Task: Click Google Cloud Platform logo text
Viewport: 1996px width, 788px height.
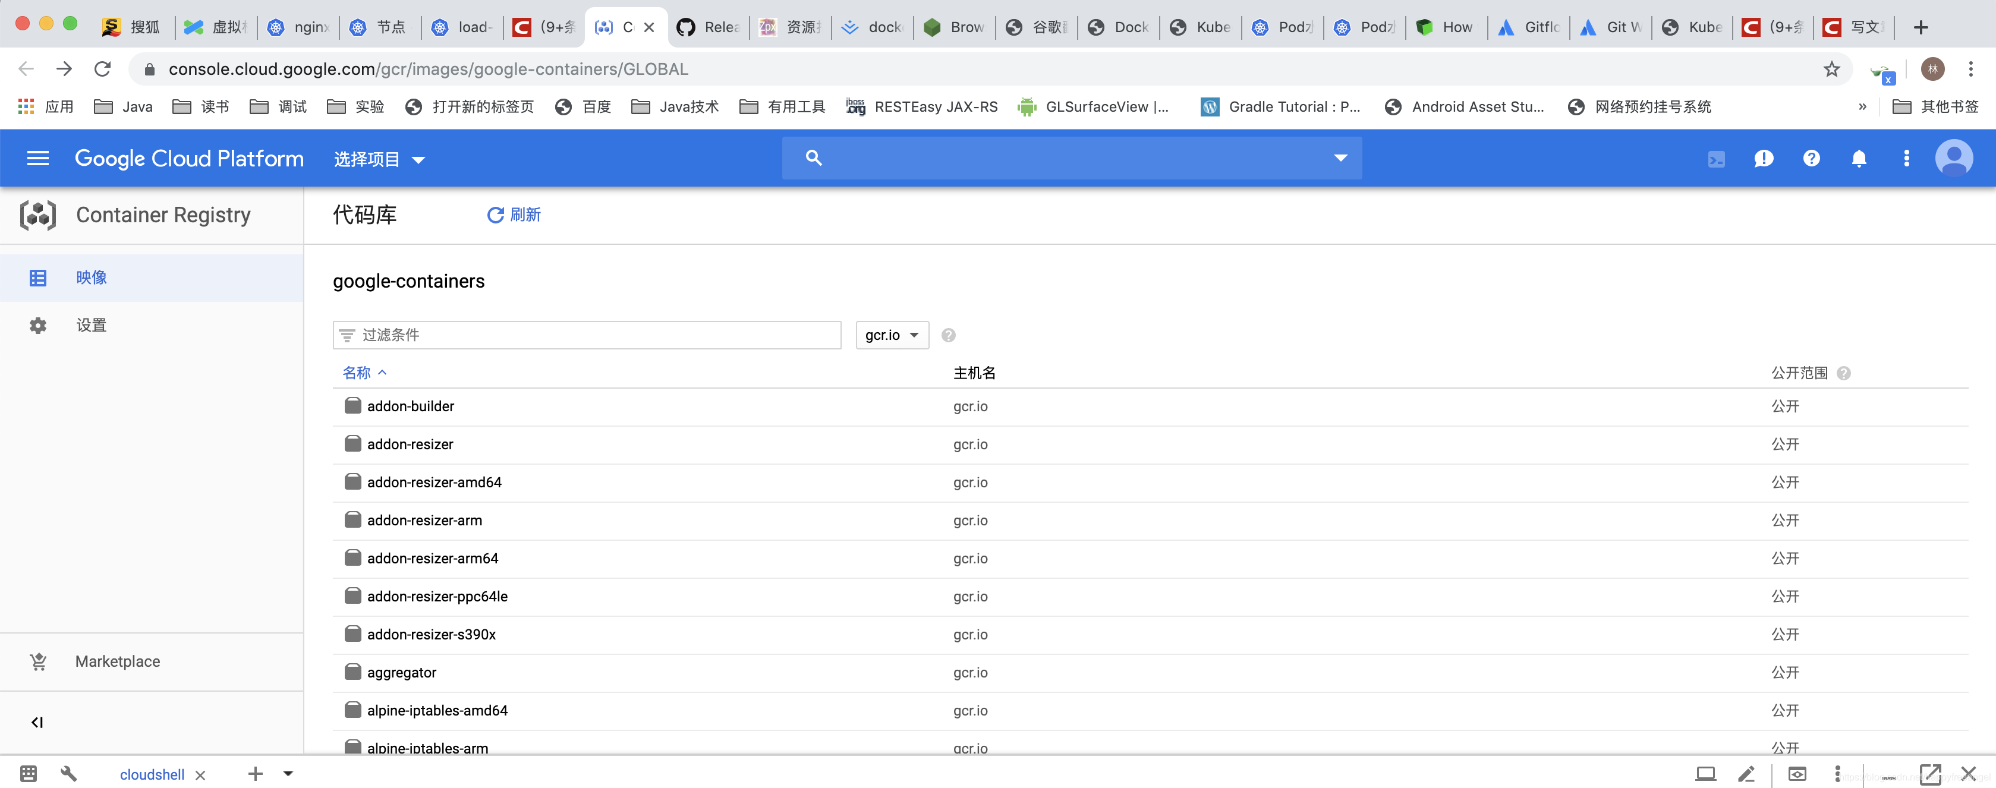Action: tap(189, 159)
